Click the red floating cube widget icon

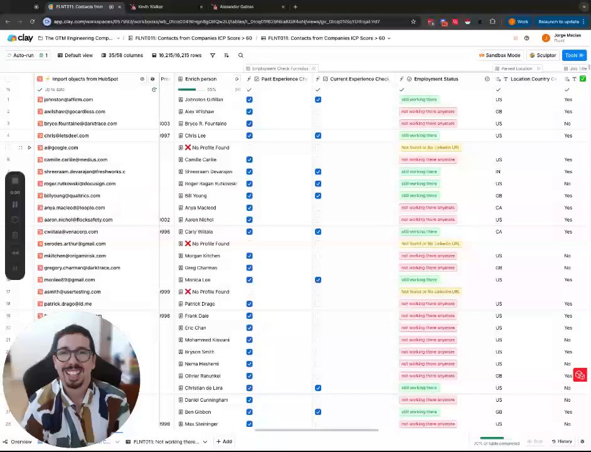pyautogui.click(x=580, y=375)
